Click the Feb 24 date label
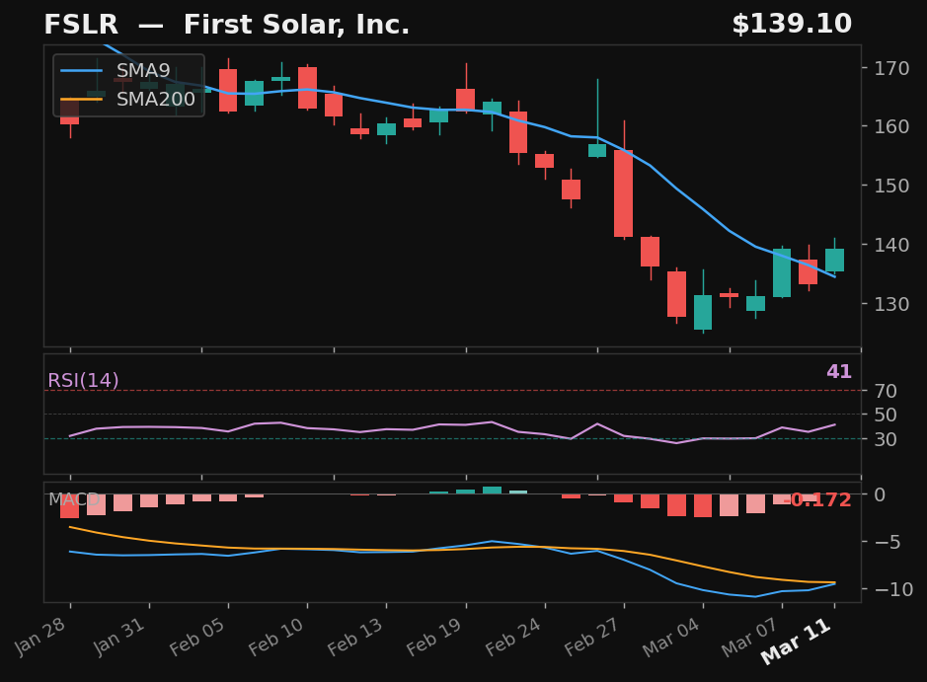Viewport: 927px width, 682px height. 513,637
